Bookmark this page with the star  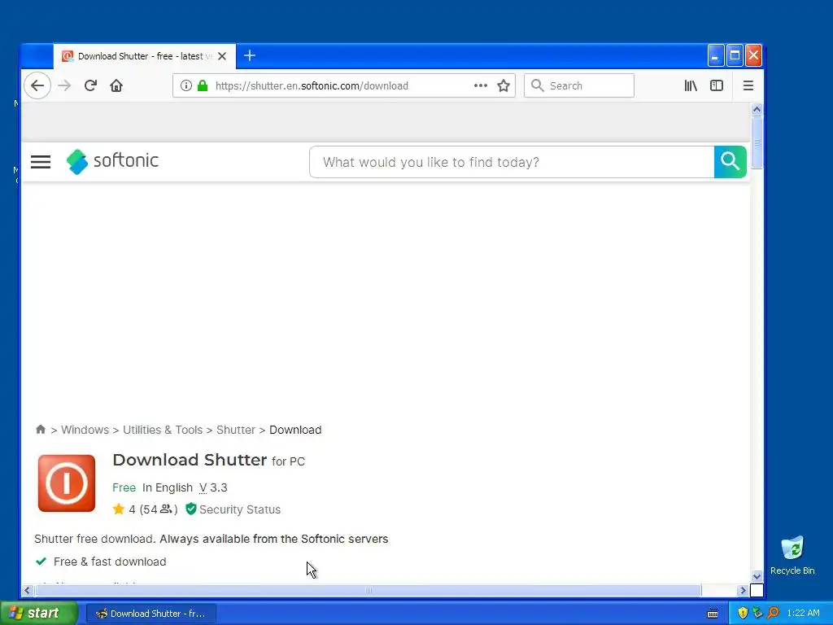(x=503, y=85)
